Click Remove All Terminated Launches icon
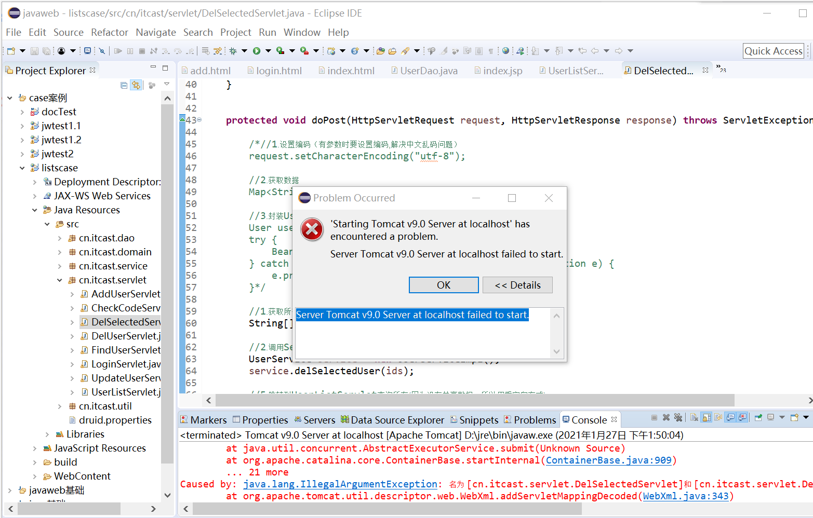This screenshot has width=813, height=518. [x=678, y=417]
